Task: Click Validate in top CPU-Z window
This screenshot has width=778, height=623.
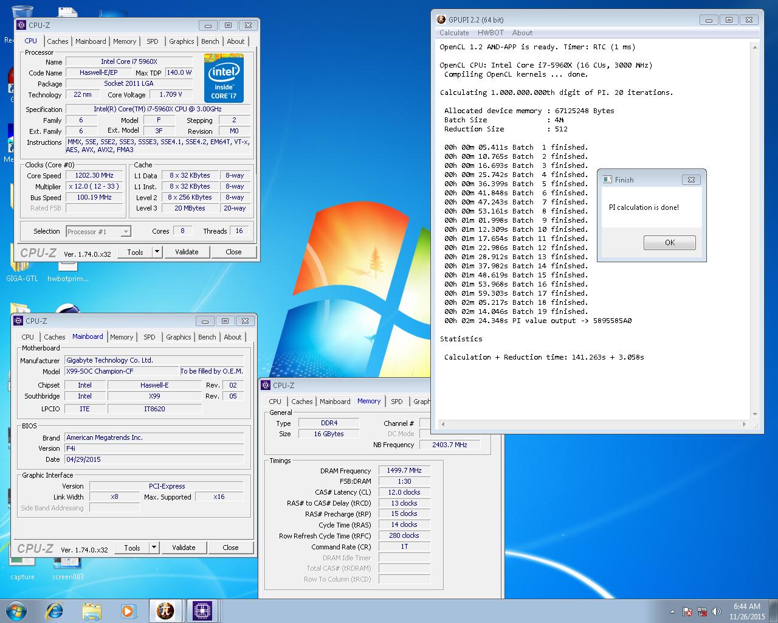Action: pyautogui.click(x=187, y=252)
